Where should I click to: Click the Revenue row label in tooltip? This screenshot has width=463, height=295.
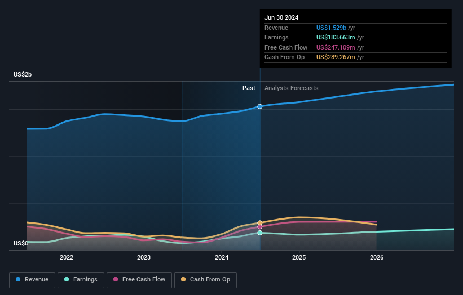point(276,28)
